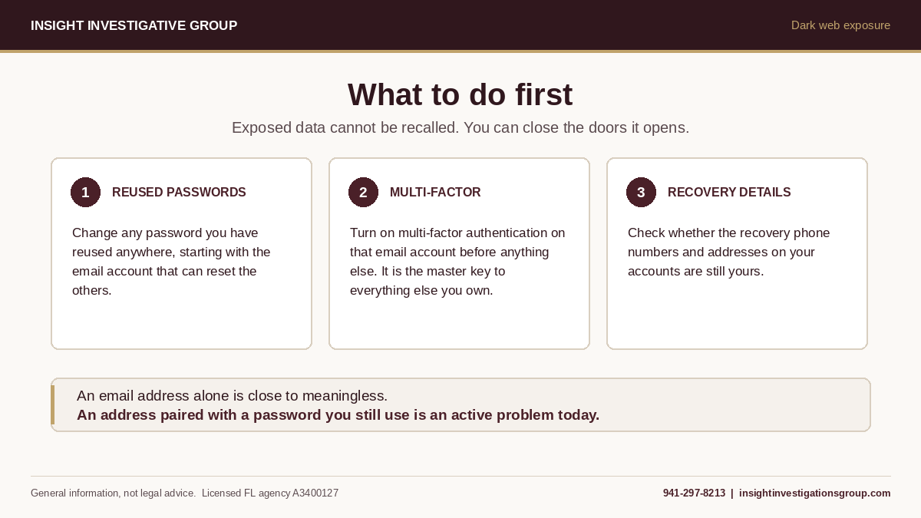Click the RECOVERY DETAILS card title

pos(729,192)
